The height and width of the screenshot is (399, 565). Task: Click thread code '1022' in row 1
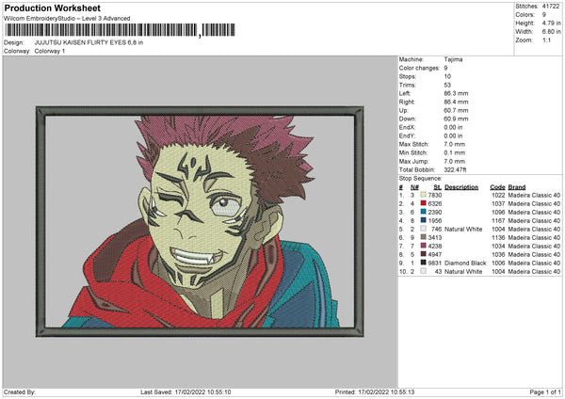[x=498, y=195]
